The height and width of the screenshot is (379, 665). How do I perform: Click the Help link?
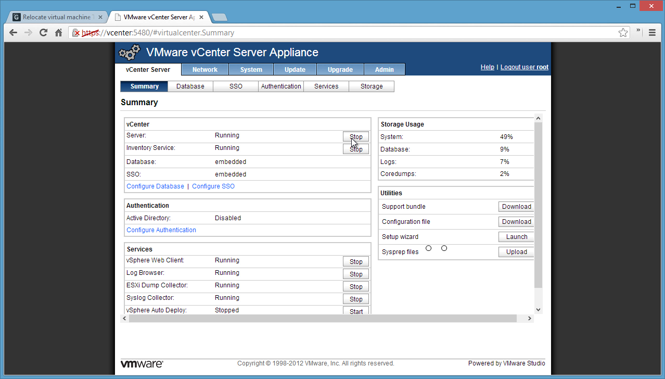[488, 67]
